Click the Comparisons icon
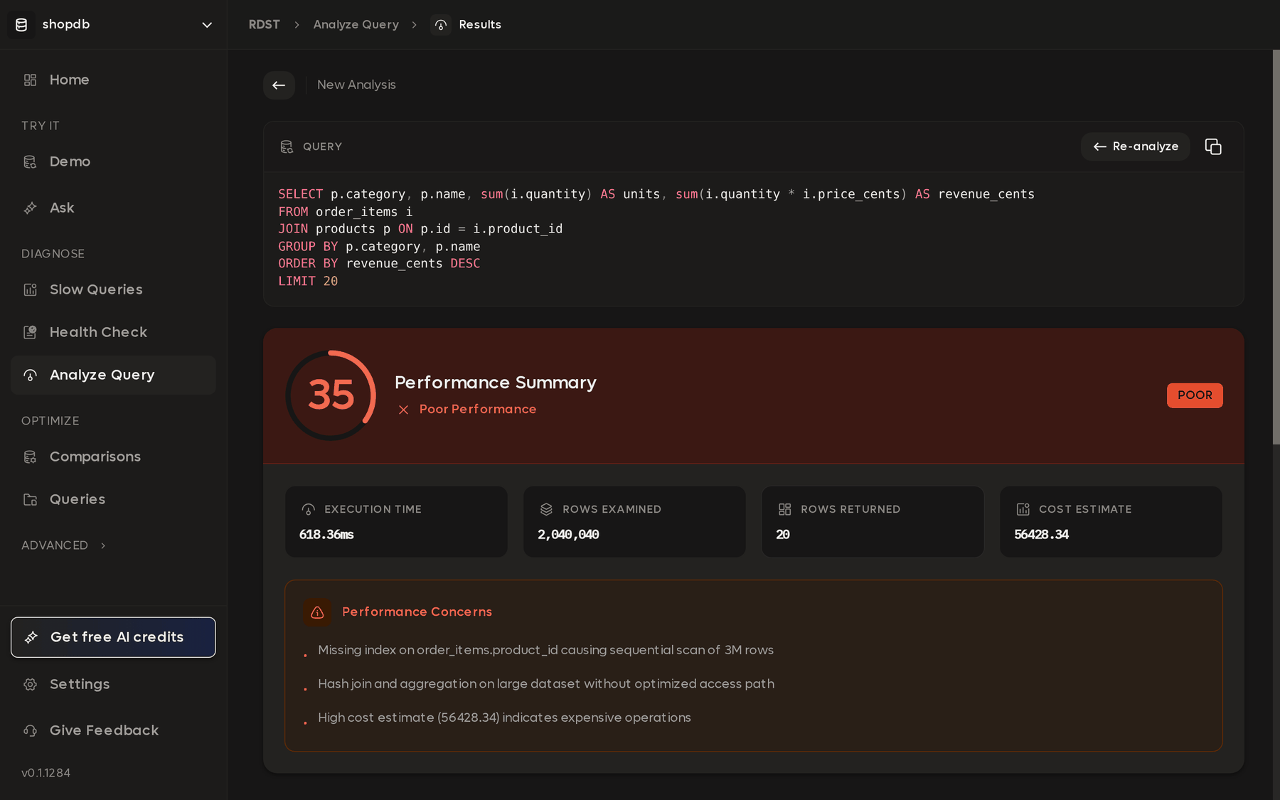This screenshot has height=800, width=1280. 30,457
